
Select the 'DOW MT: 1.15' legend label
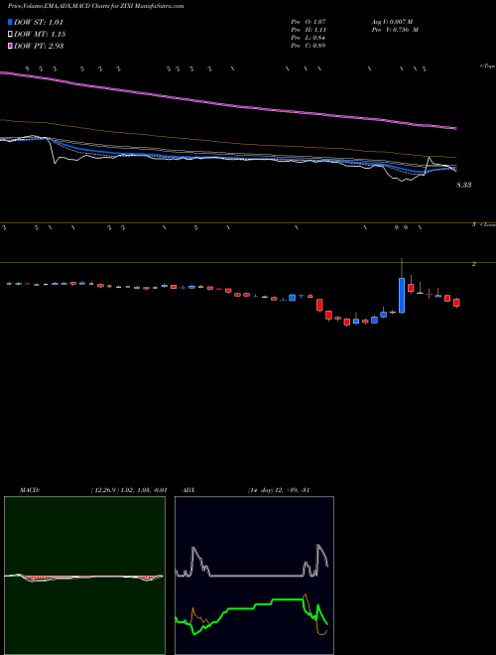(x=40, y=34)
